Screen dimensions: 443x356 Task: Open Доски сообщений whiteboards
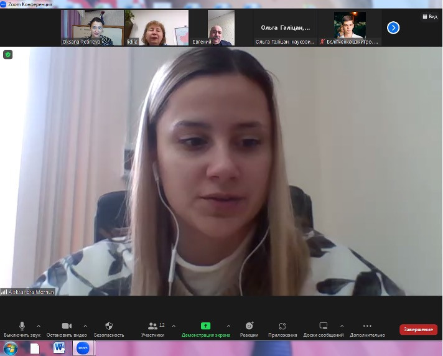323,329
